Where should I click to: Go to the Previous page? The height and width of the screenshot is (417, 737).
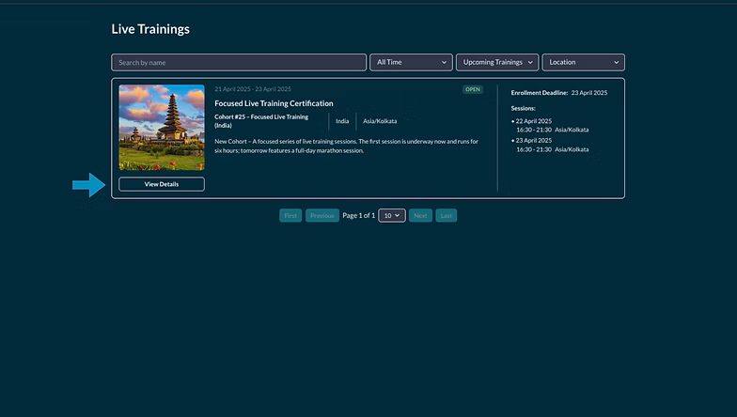(x=321, y=216)
